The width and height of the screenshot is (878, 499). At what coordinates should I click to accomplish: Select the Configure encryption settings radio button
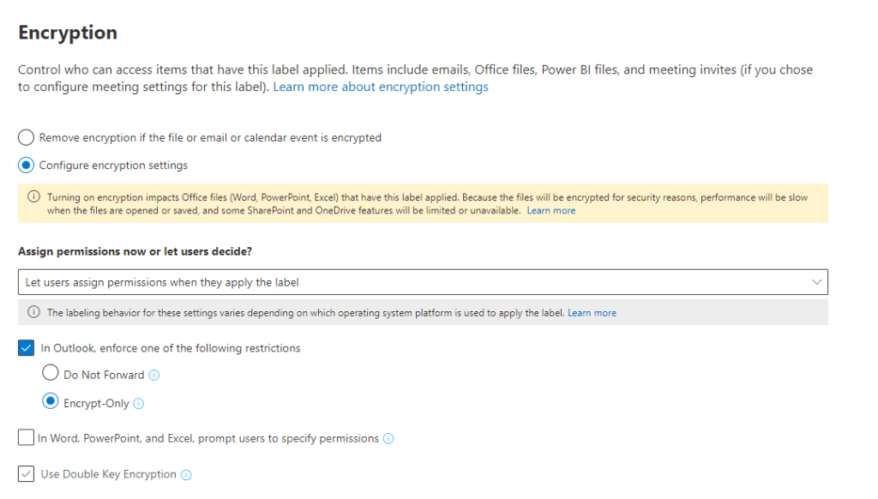(27, 165)
